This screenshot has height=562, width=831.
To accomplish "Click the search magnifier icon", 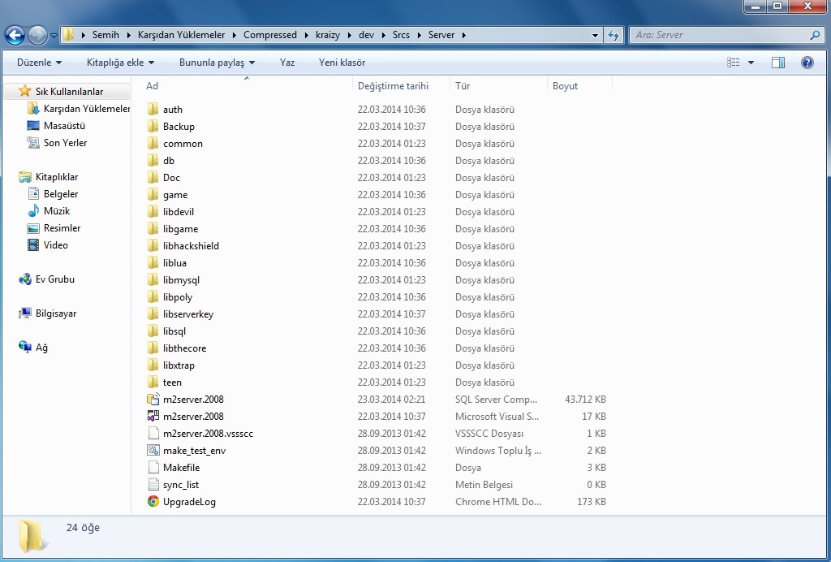I will pyautogui.click(x=815, y=35).
